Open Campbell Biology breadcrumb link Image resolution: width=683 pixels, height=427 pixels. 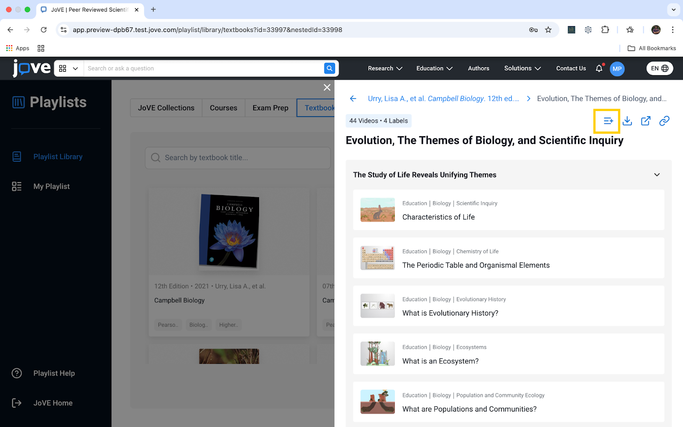coord(444,99)
